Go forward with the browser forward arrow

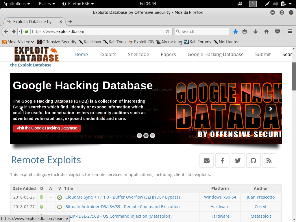coord(14,32)
